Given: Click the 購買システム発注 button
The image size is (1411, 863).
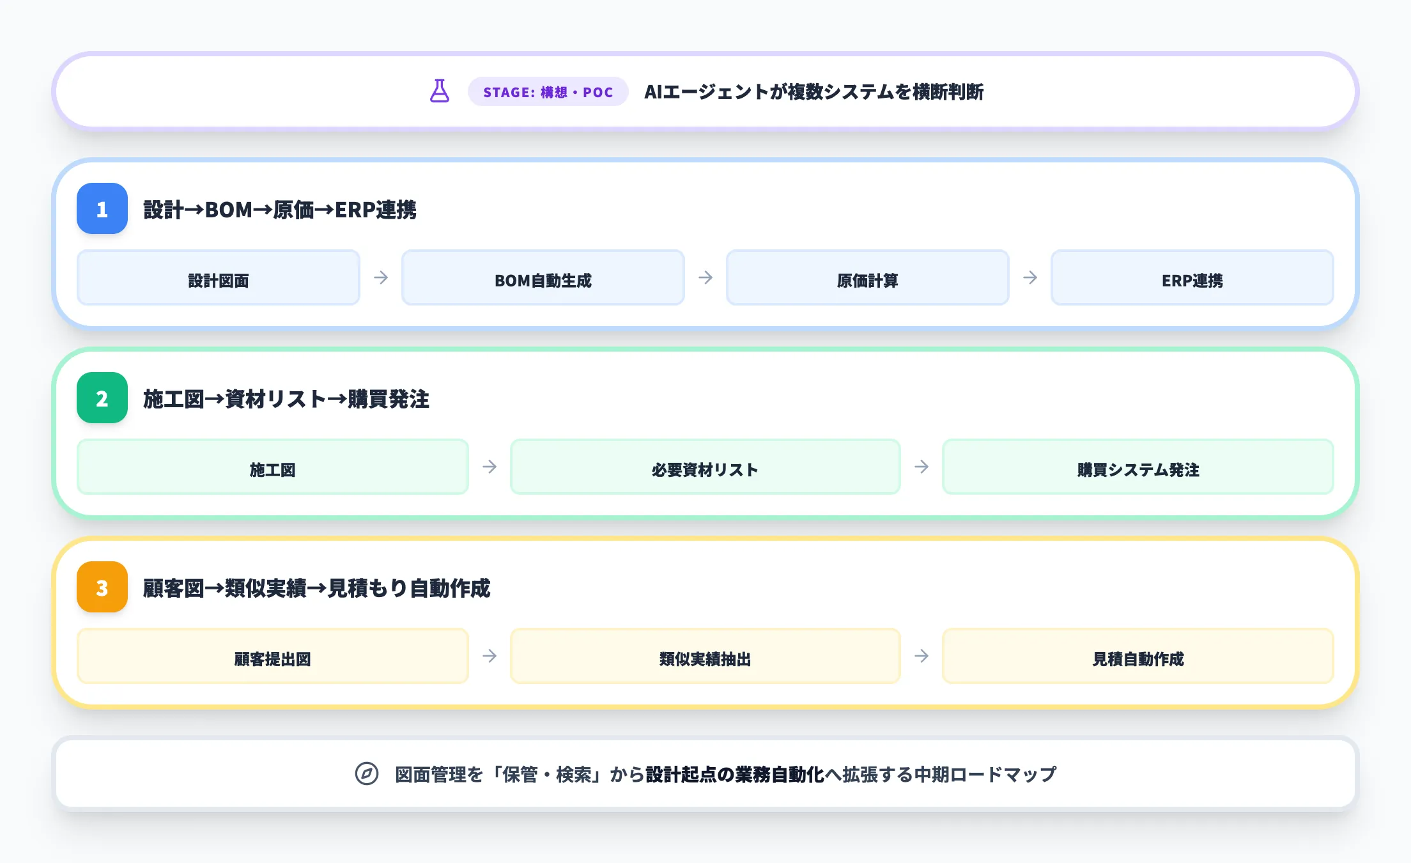Looking at the screenshot, I should [x=1137, y=467].
